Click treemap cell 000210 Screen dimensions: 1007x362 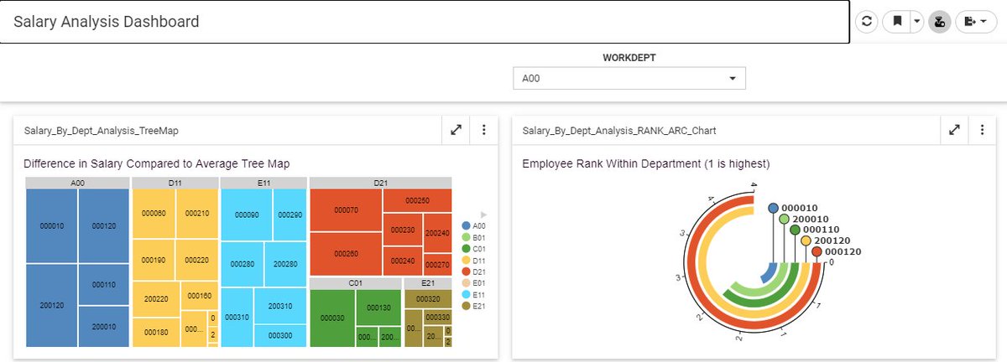[x=198, y=213]
